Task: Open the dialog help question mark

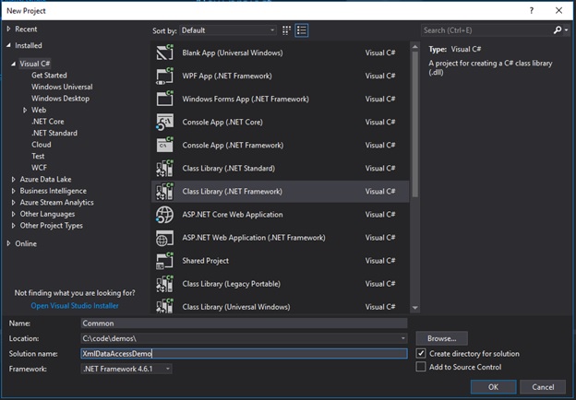Action: click(531, 11)
